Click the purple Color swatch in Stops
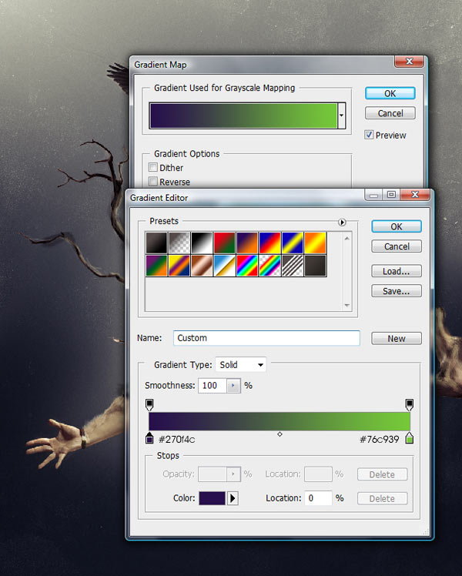 tap(212, 498)
